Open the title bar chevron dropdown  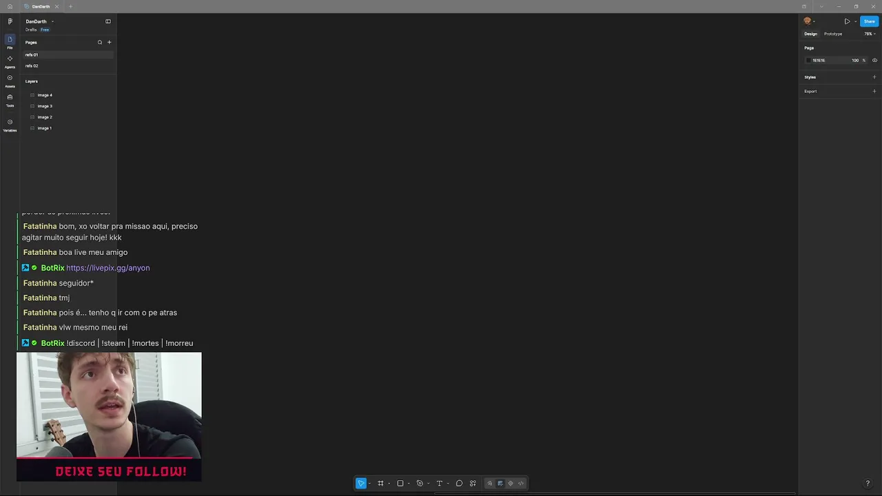[x=821, y=6]
